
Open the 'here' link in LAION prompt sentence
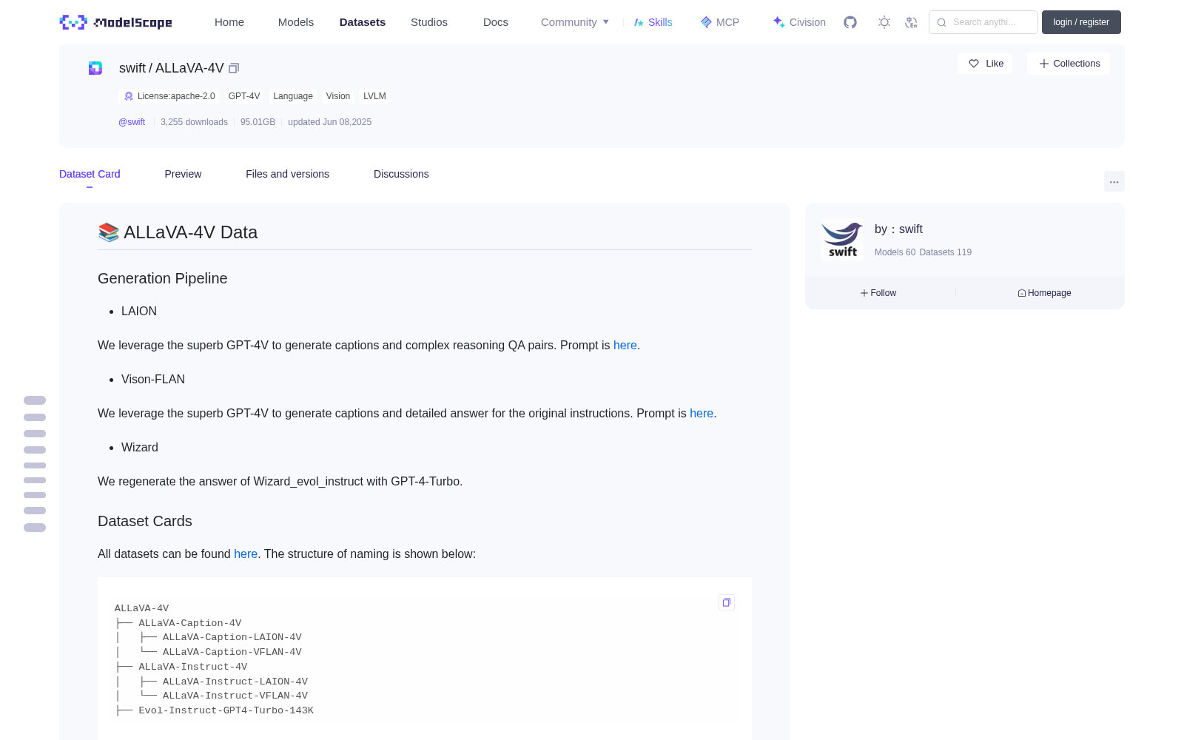[625, 346]
